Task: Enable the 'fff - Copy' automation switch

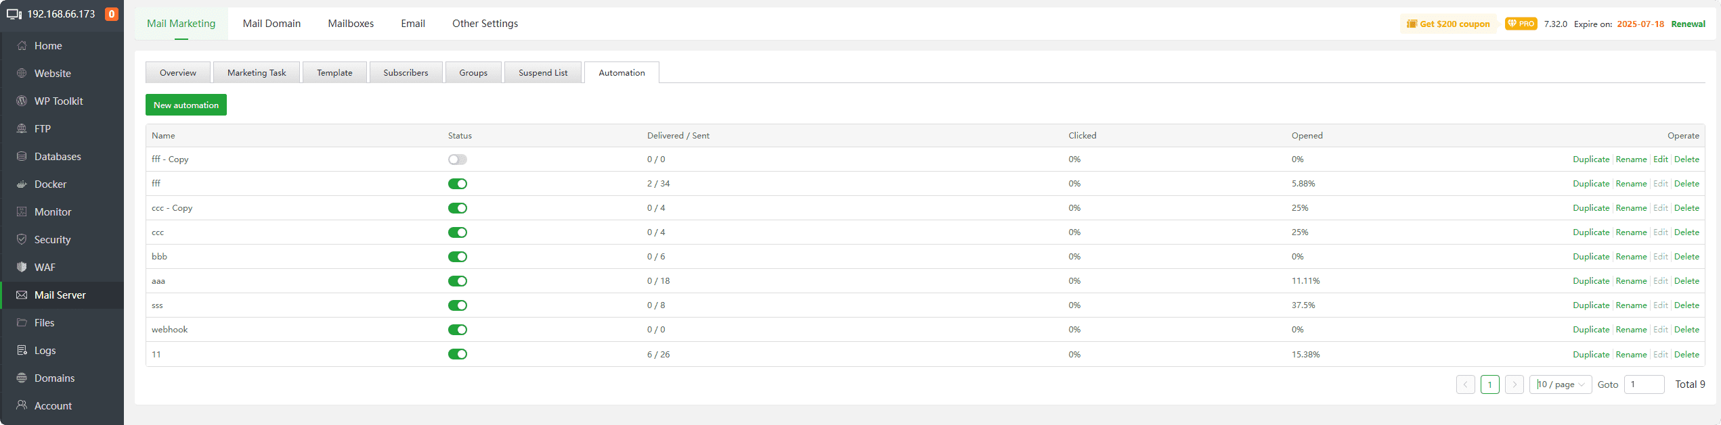Action: pyautogui.click(x=458, y=159)
